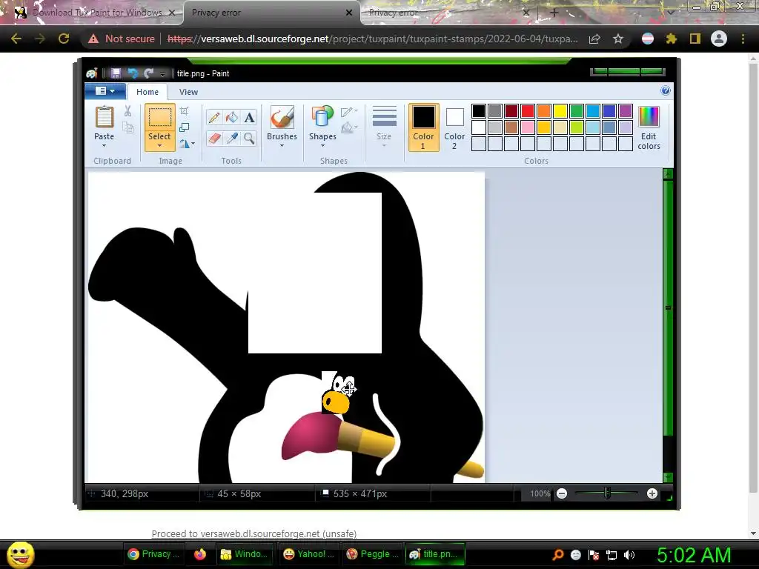759x569 pixels.
Task: Click the Edit colors button
Action: 649,127
